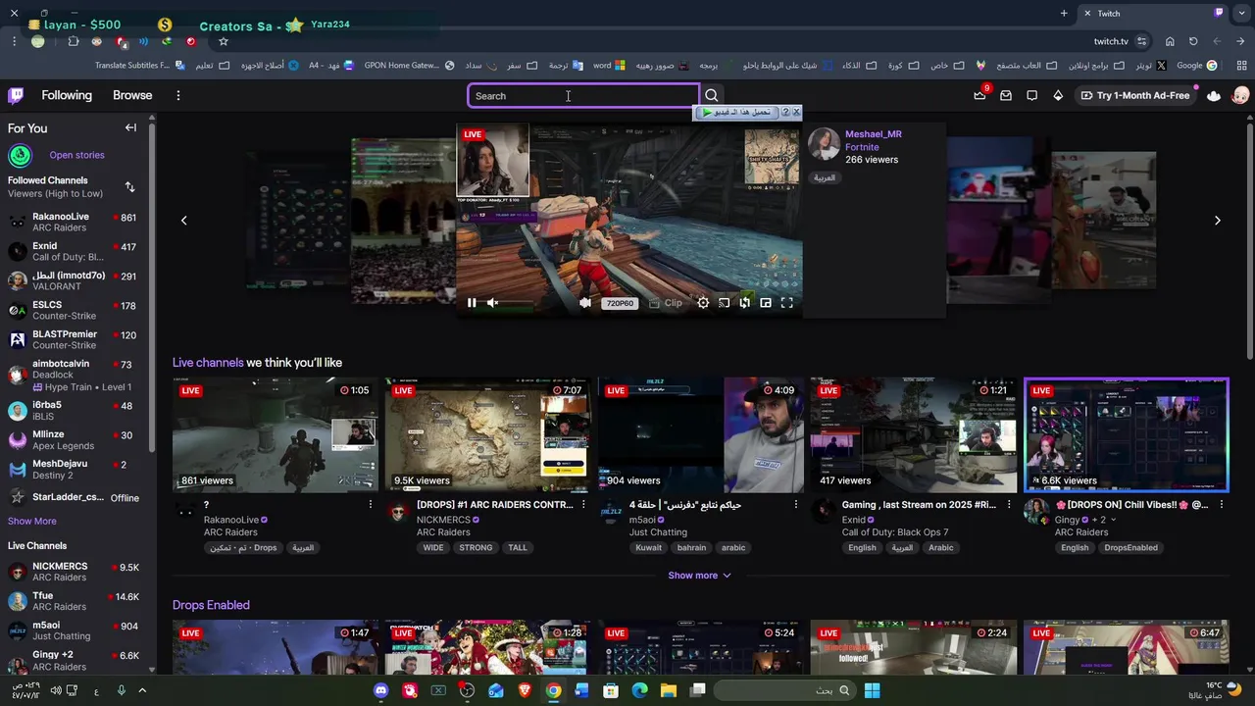Click the Kuwait tag on m5aoi stream
1255x706 pixels.
point(648,548)
